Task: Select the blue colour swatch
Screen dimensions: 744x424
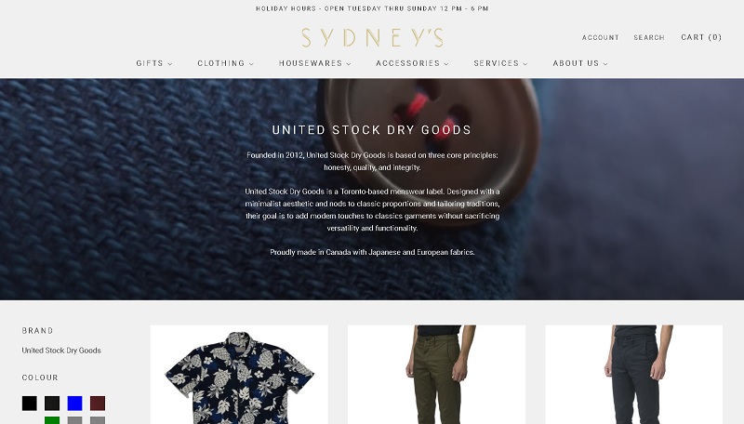Action: (75, 404)
